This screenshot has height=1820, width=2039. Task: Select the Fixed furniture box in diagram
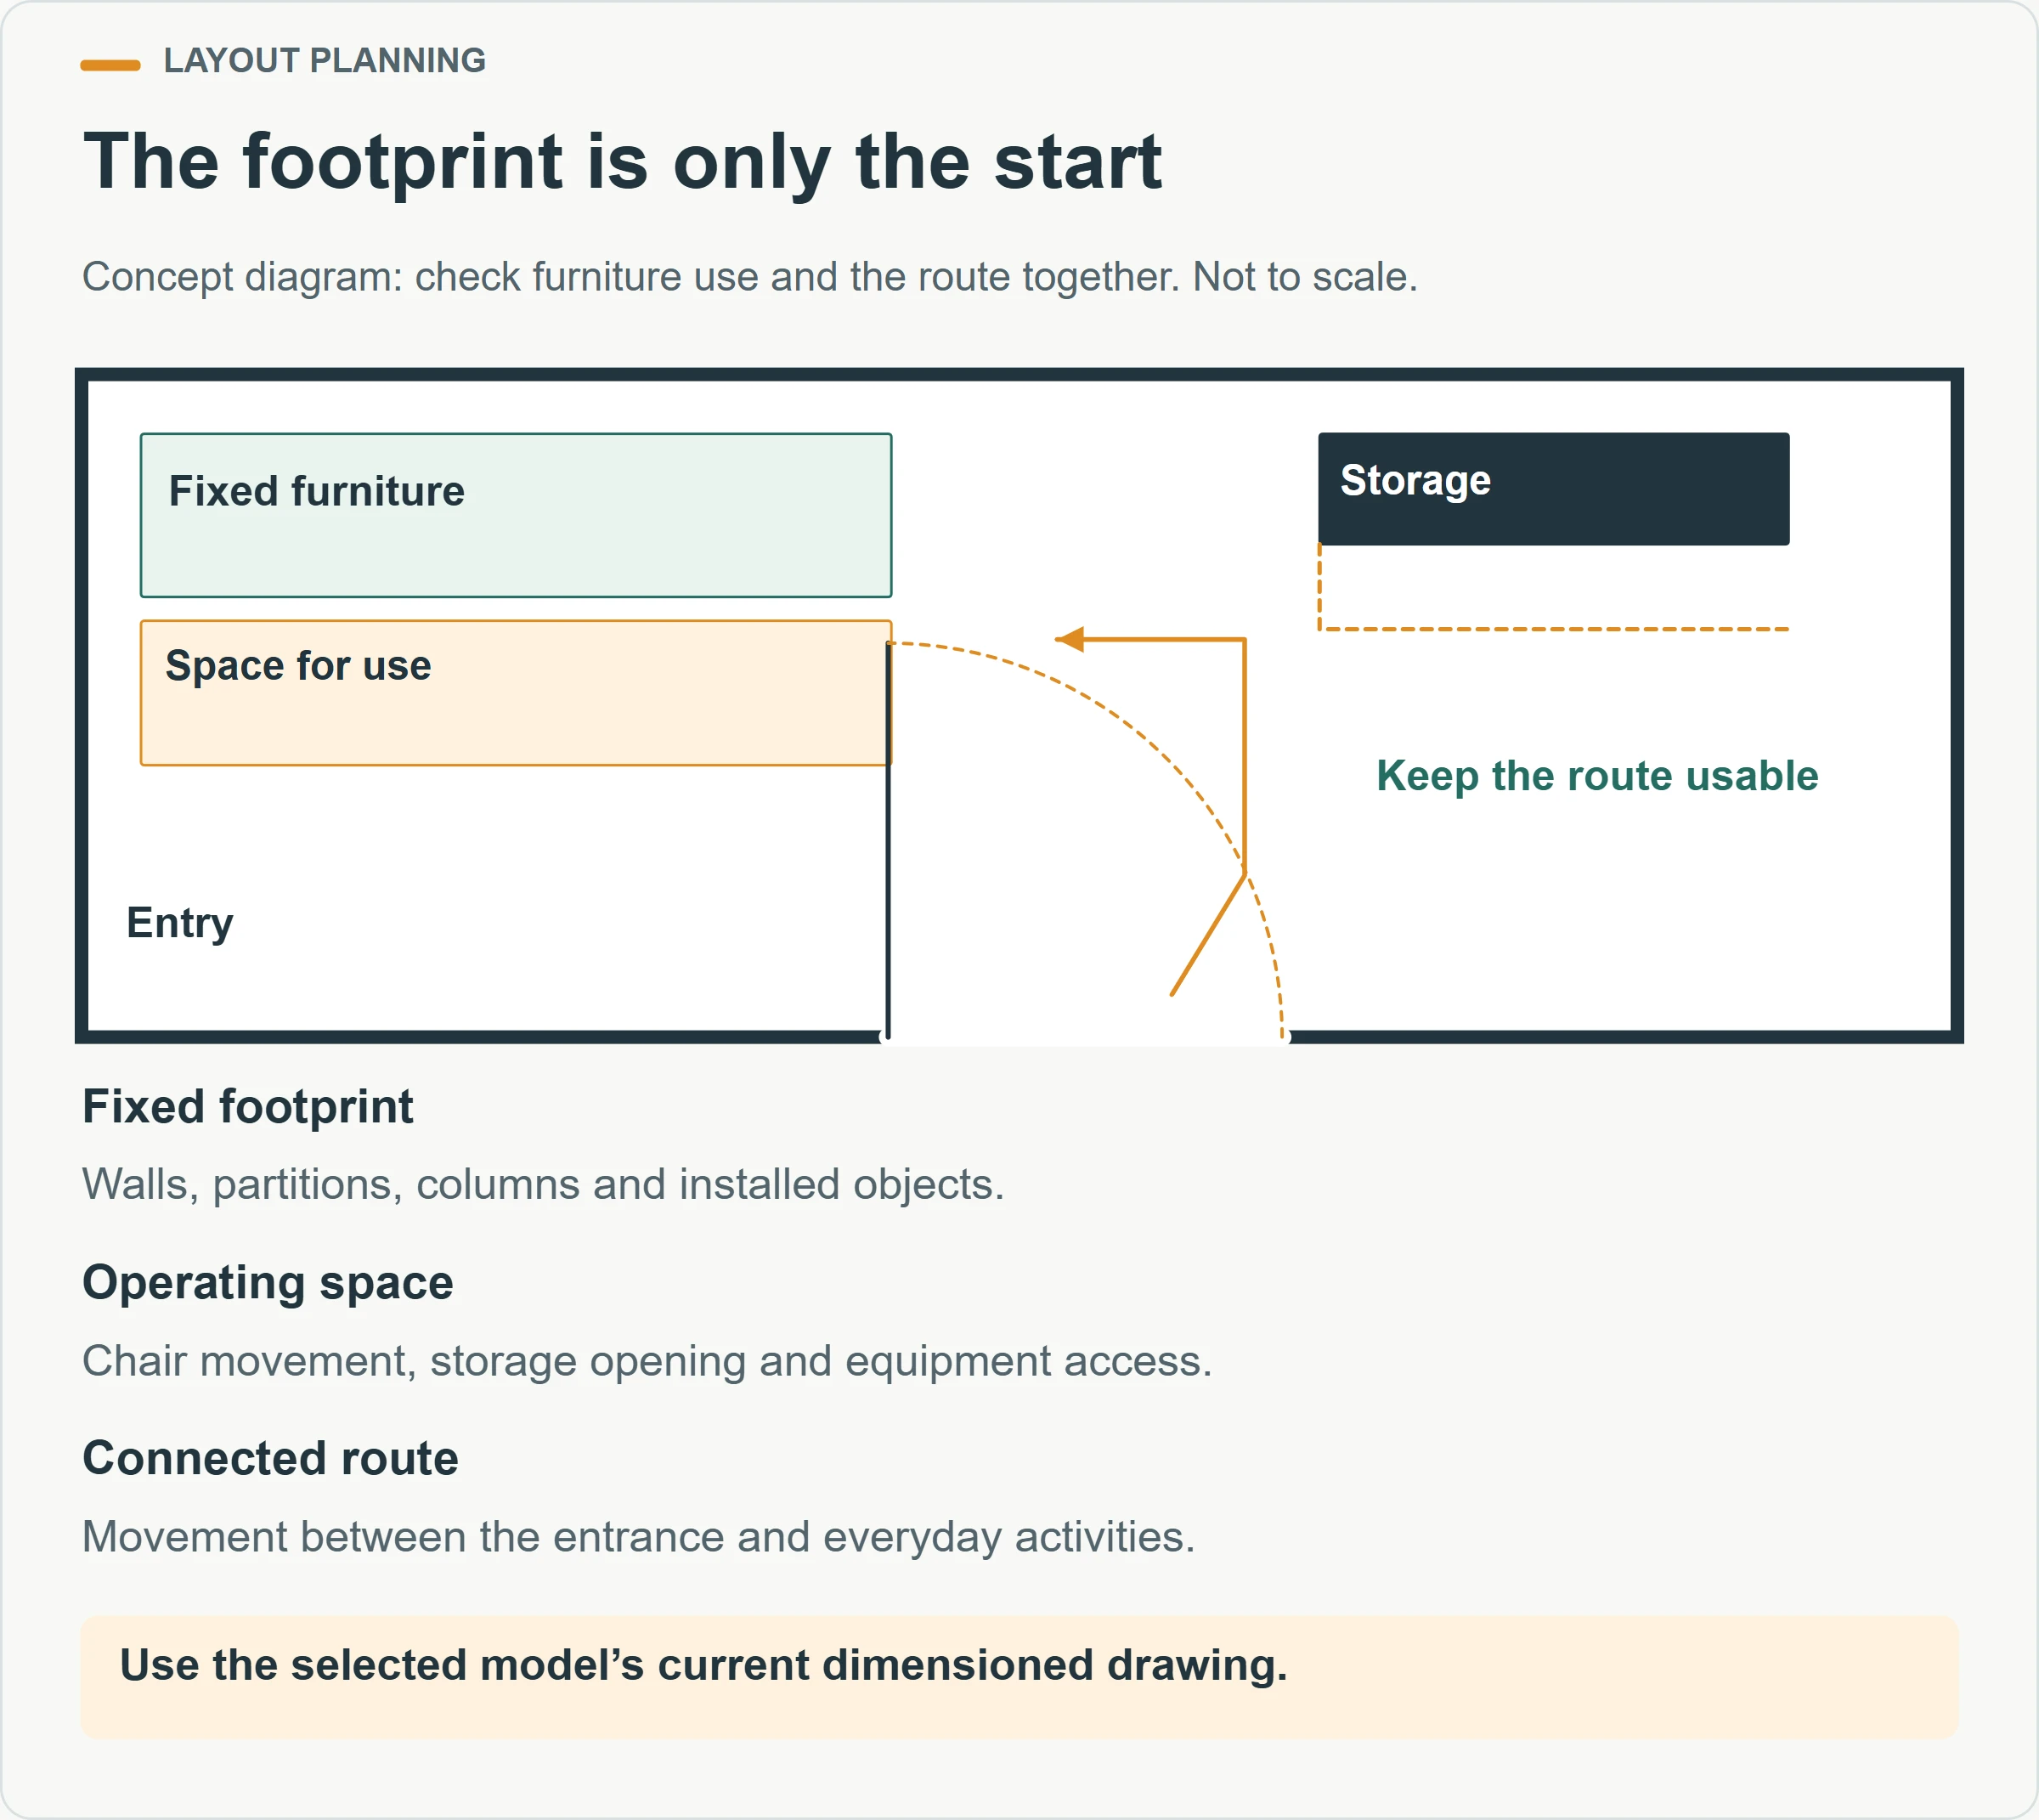point(516,515)
